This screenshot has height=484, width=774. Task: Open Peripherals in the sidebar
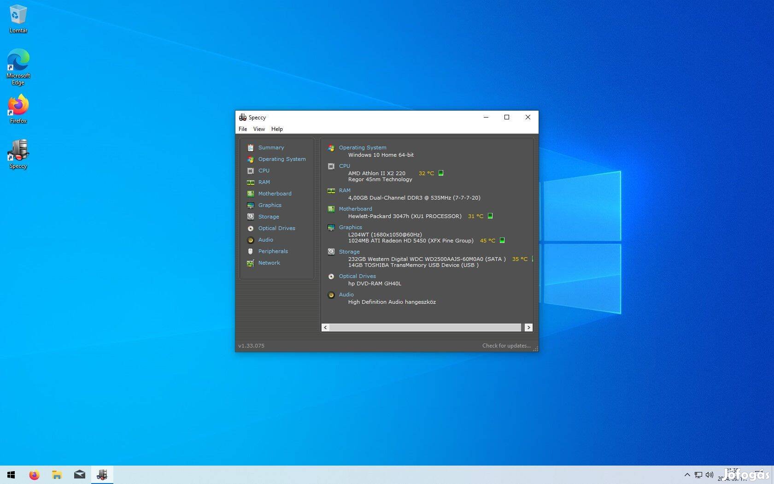tap(273, 251)
